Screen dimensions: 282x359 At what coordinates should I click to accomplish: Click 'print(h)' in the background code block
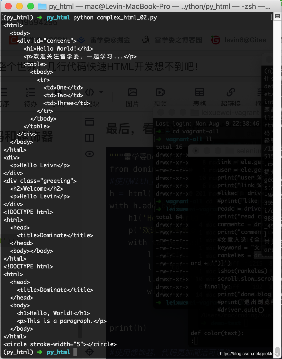[x=128, y=328]
